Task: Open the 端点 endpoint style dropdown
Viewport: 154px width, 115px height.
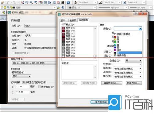Action: point(128,69)
